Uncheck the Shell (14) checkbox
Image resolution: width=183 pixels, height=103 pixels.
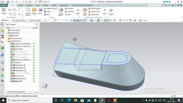(x=11, y=81)
